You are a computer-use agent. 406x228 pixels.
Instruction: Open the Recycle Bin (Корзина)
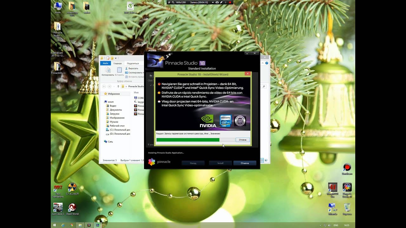point(347,209)
